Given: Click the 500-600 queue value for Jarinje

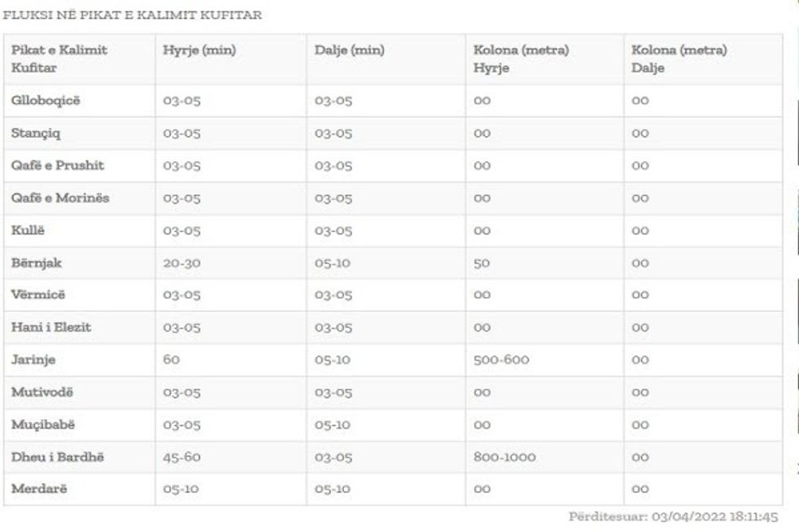Looking at the screenshot, I should pyautogui.click(x=501, y=359).
